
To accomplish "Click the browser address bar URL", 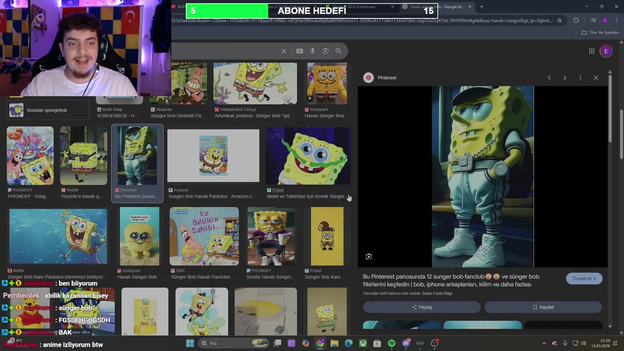I will [362, 20].
